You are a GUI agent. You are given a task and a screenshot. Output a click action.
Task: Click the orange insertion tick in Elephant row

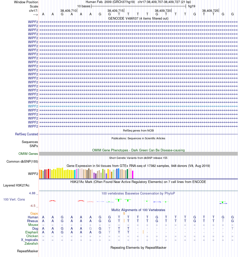143,232
